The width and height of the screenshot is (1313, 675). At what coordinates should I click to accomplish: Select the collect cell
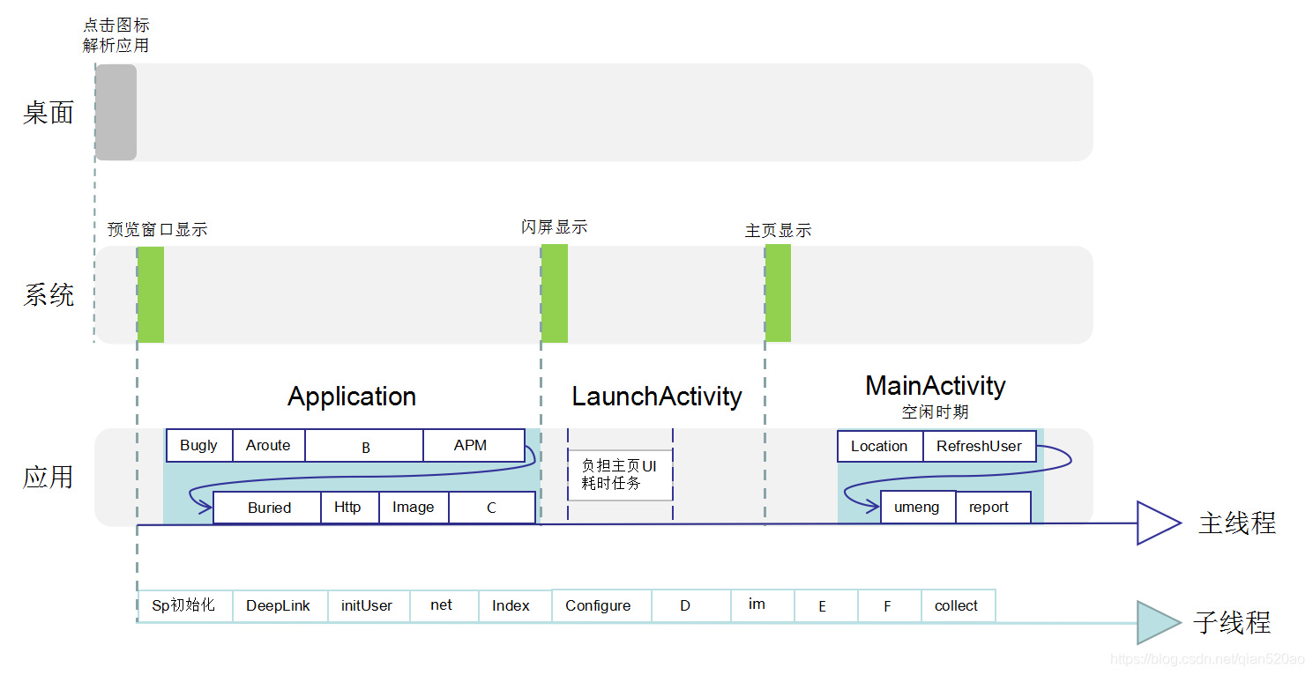tap(959, 605)
